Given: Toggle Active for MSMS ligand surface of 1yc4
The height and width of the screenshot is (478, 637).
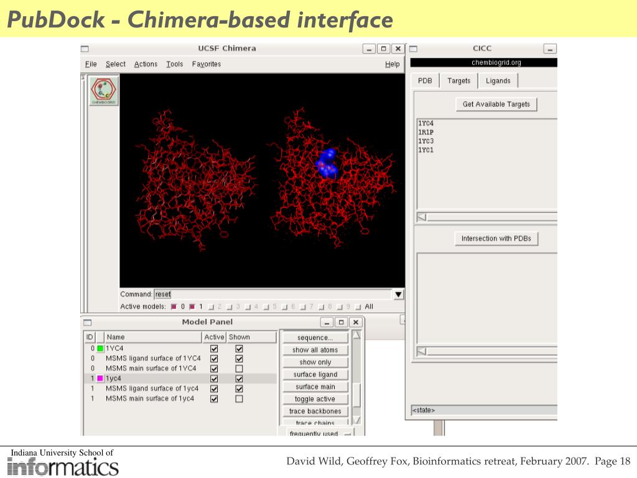Looking at the screenshot, I should pyautogui.click(x=214, y=388).
